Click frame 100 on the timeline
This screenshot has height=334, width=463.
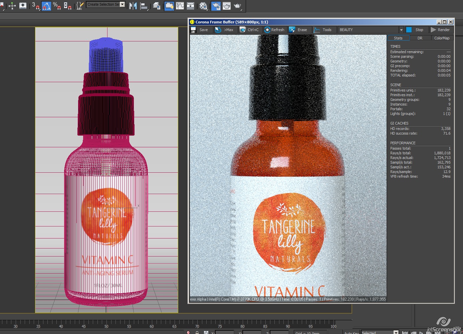(x=333, y=326)
